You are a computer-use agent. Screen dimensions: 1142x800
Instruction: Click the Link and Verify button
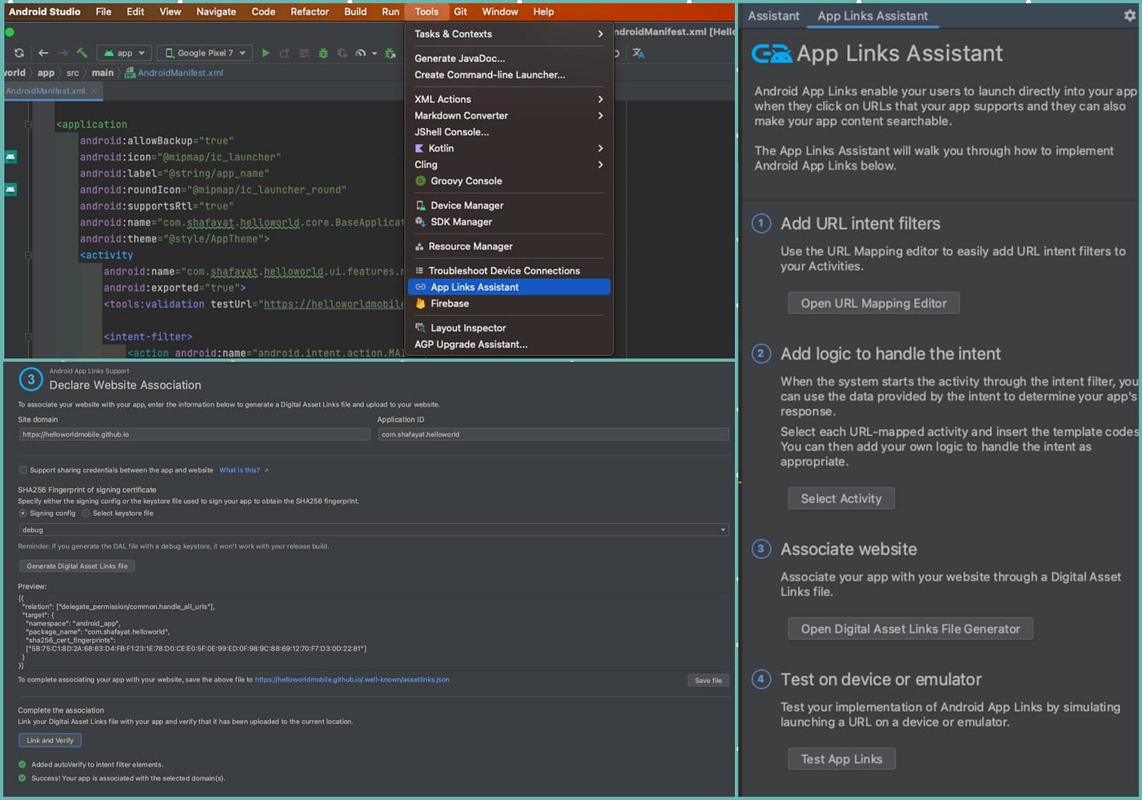[50, 740]
